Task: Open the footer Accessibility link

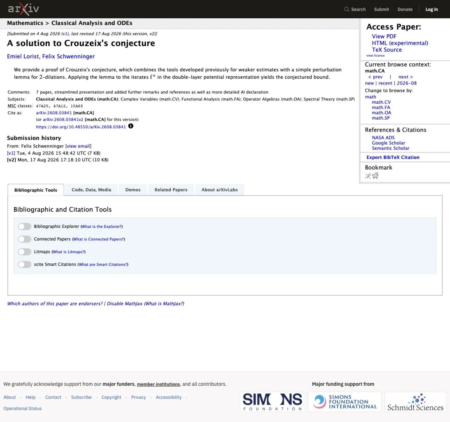Action: coord(169,397)
